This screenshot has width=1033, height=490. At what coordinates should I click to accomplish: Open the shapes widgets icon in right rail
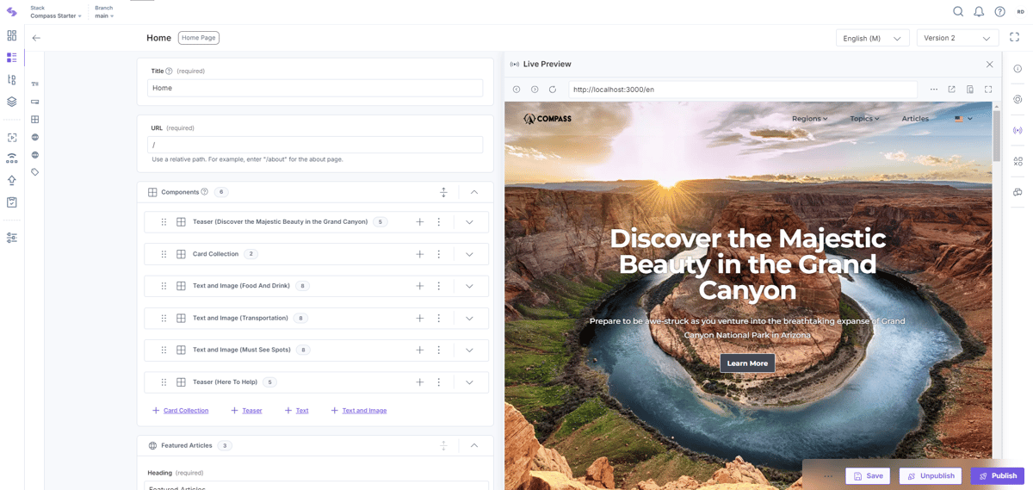click(1018, 161)
